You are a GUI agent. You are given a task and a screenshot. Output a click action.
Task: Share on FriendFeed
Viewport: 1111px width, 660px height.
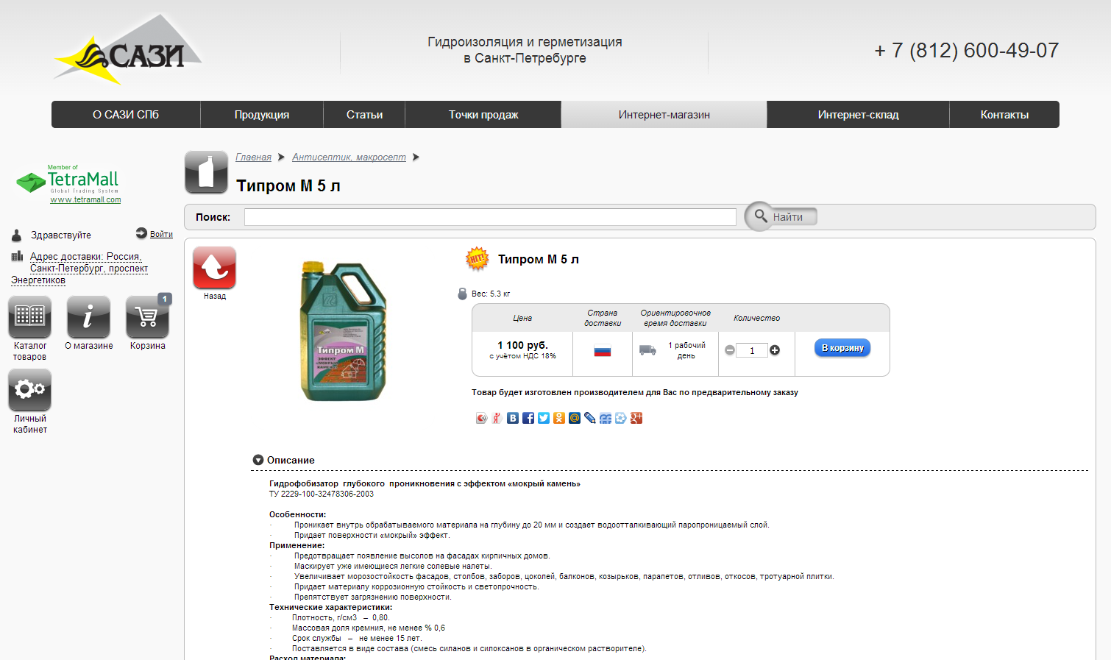coord(606,418)
